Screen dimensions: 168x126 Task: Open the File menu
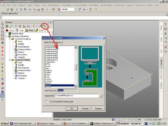[4, 5]
